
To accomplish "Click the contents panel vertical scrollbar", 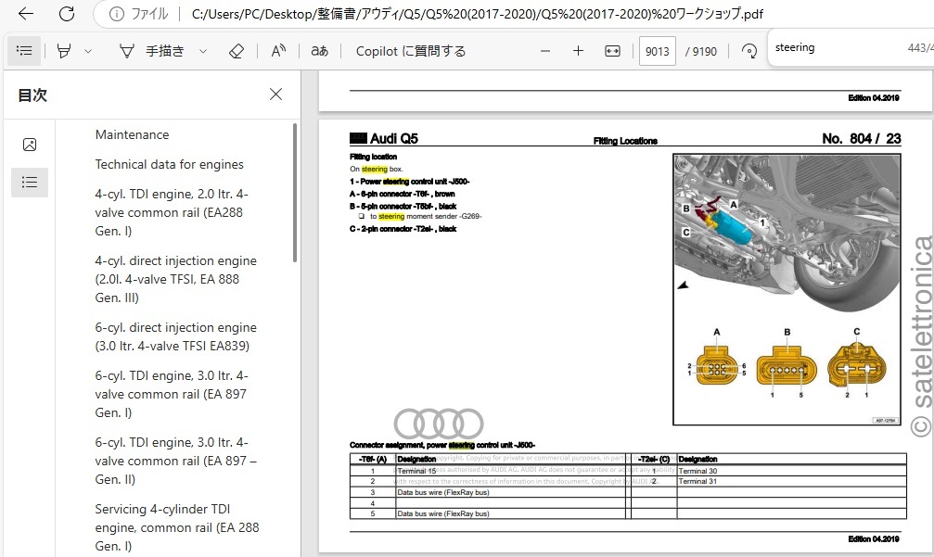I will coord(295,192).
